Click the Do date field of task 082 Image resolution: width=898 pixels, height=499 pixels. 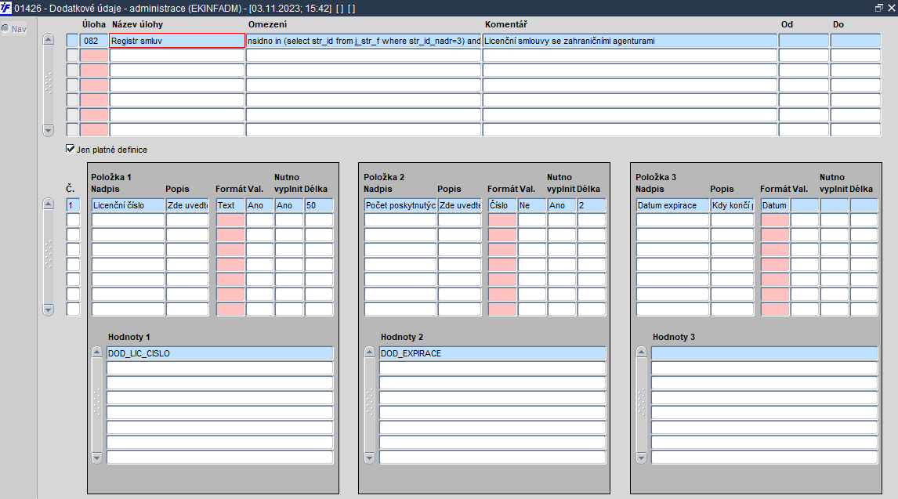coord(855,41)
